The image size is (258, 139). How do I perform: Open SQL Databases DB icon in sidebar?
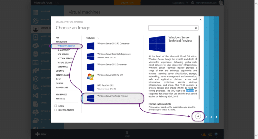point(35,54)
